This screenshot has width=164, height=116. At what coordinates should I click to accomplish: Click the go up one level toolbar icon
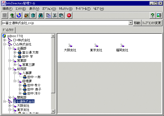point(12,16)
